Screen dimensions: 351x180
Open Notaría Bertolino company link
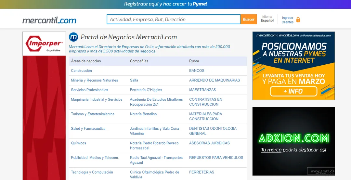point(143,114)
